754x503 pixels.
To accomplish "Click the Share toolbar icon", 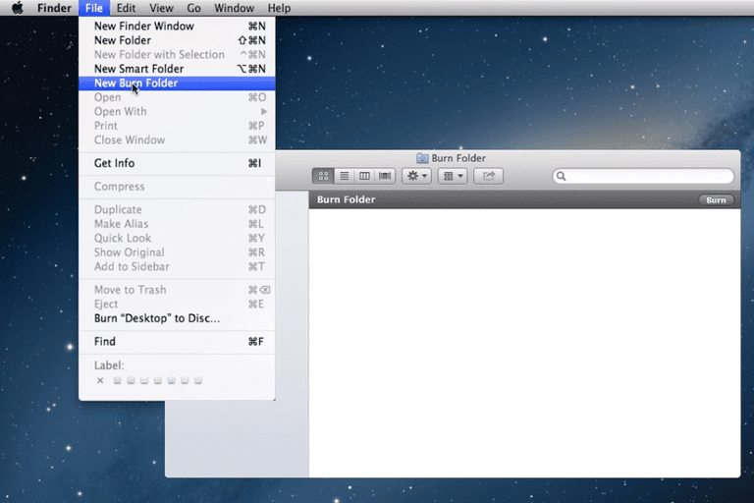I will tap(489, 176).
